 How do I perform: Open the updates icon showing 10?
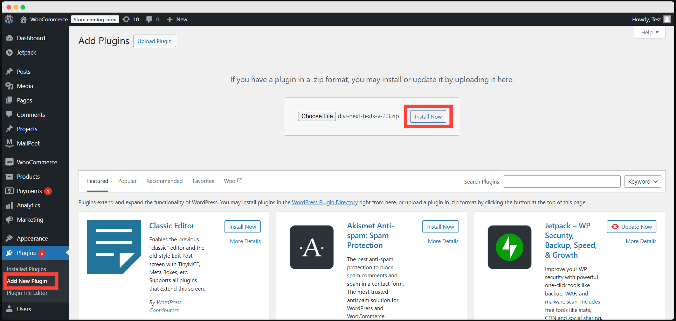(x=126, y=19)
